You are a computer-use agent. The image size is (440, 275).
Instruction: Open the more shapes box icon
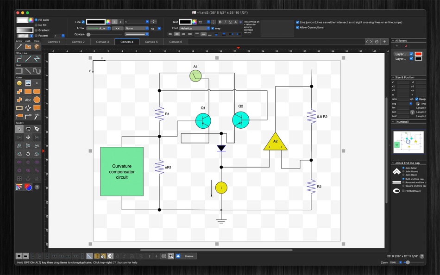pyautogui.click(x=37, y=47)
